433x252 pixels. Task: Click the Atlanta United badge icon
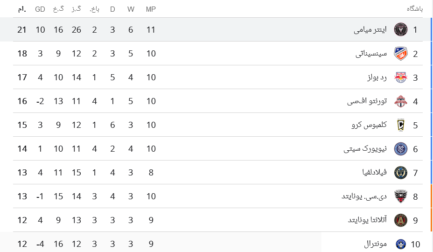(x=401, y=220)
